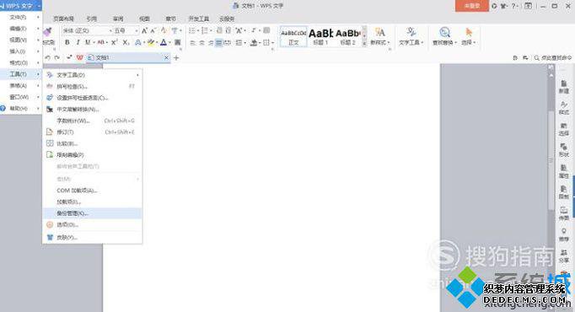Image resolution: width=575 pixels, height=312 pixels.
Task: Click the numbered list icon
Action: (x=205, y=31)
